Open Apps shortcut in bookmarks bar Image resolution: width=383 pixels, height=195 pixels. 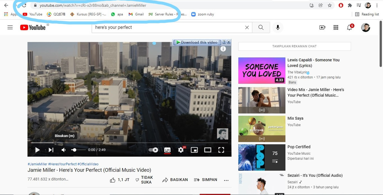pos(10,14)
